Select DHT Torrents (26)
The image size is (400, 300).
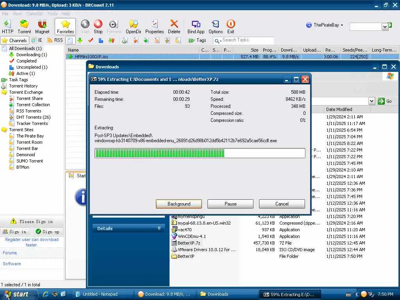[34, 117]
